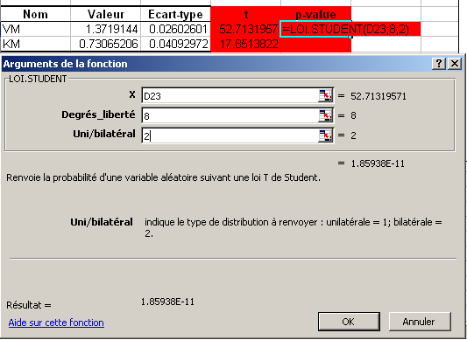Click the range selector icon for Degrés_liberté field
Viewport: 467px width, 340px height.
click(x=326, y=115)
